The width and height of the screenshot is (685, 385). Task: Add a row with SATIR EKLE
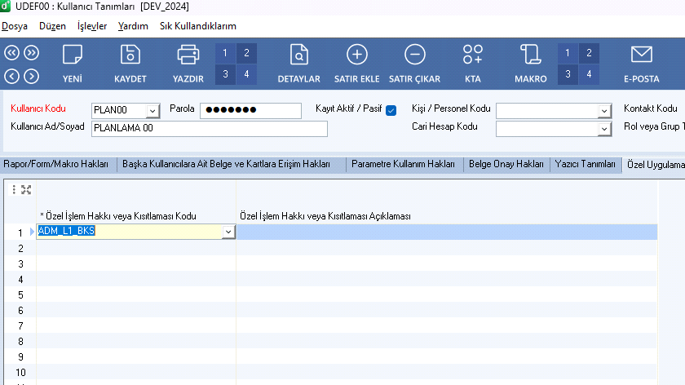click(x=356, y=55)
